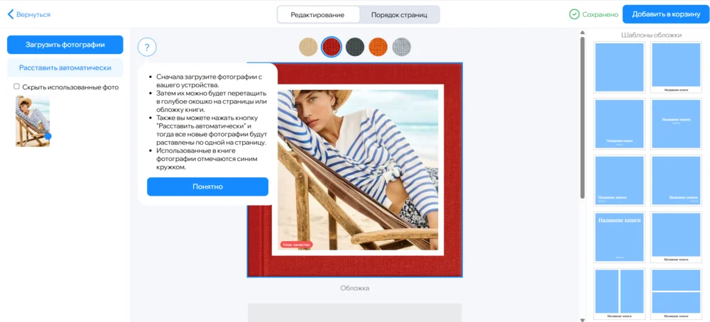Pick the two-column photo cover template
Viewport: 710px width, 322px height.
619,294
